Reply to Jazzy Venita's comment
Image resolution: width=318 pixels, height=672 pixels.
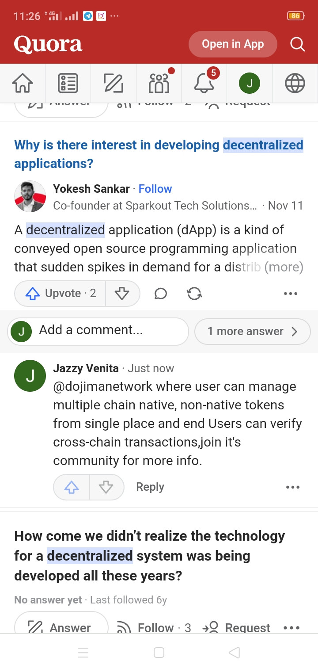150,487
